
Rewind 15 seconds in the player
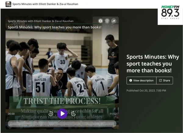pos(51,114)
